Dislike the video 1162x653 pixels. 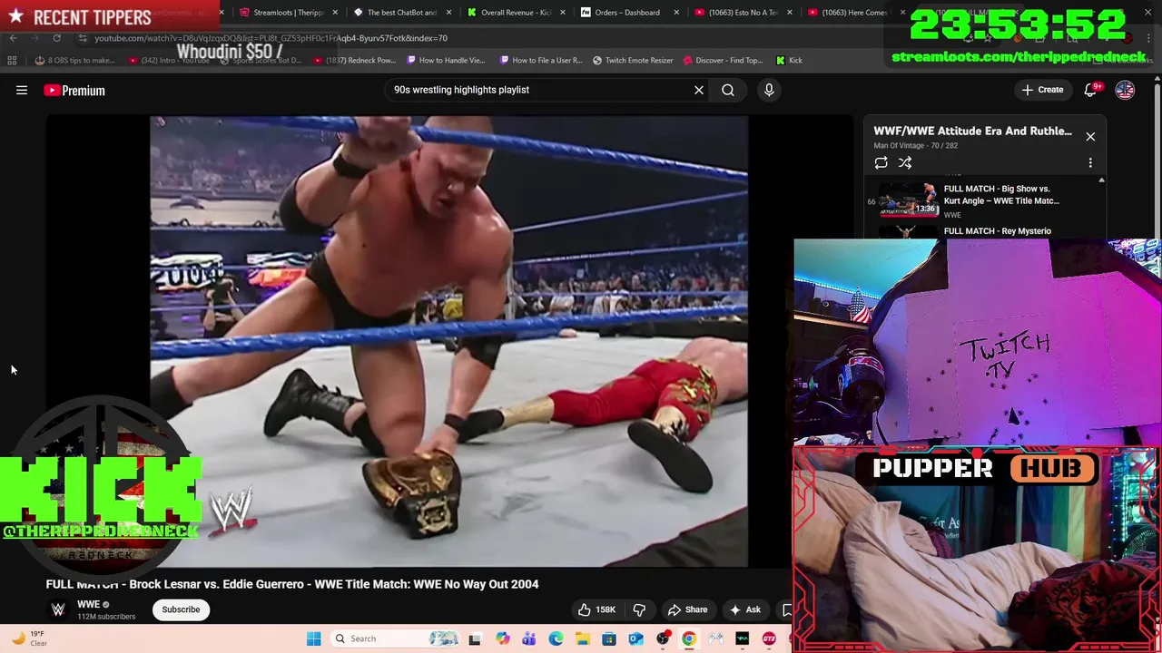[x=639, y=609]
